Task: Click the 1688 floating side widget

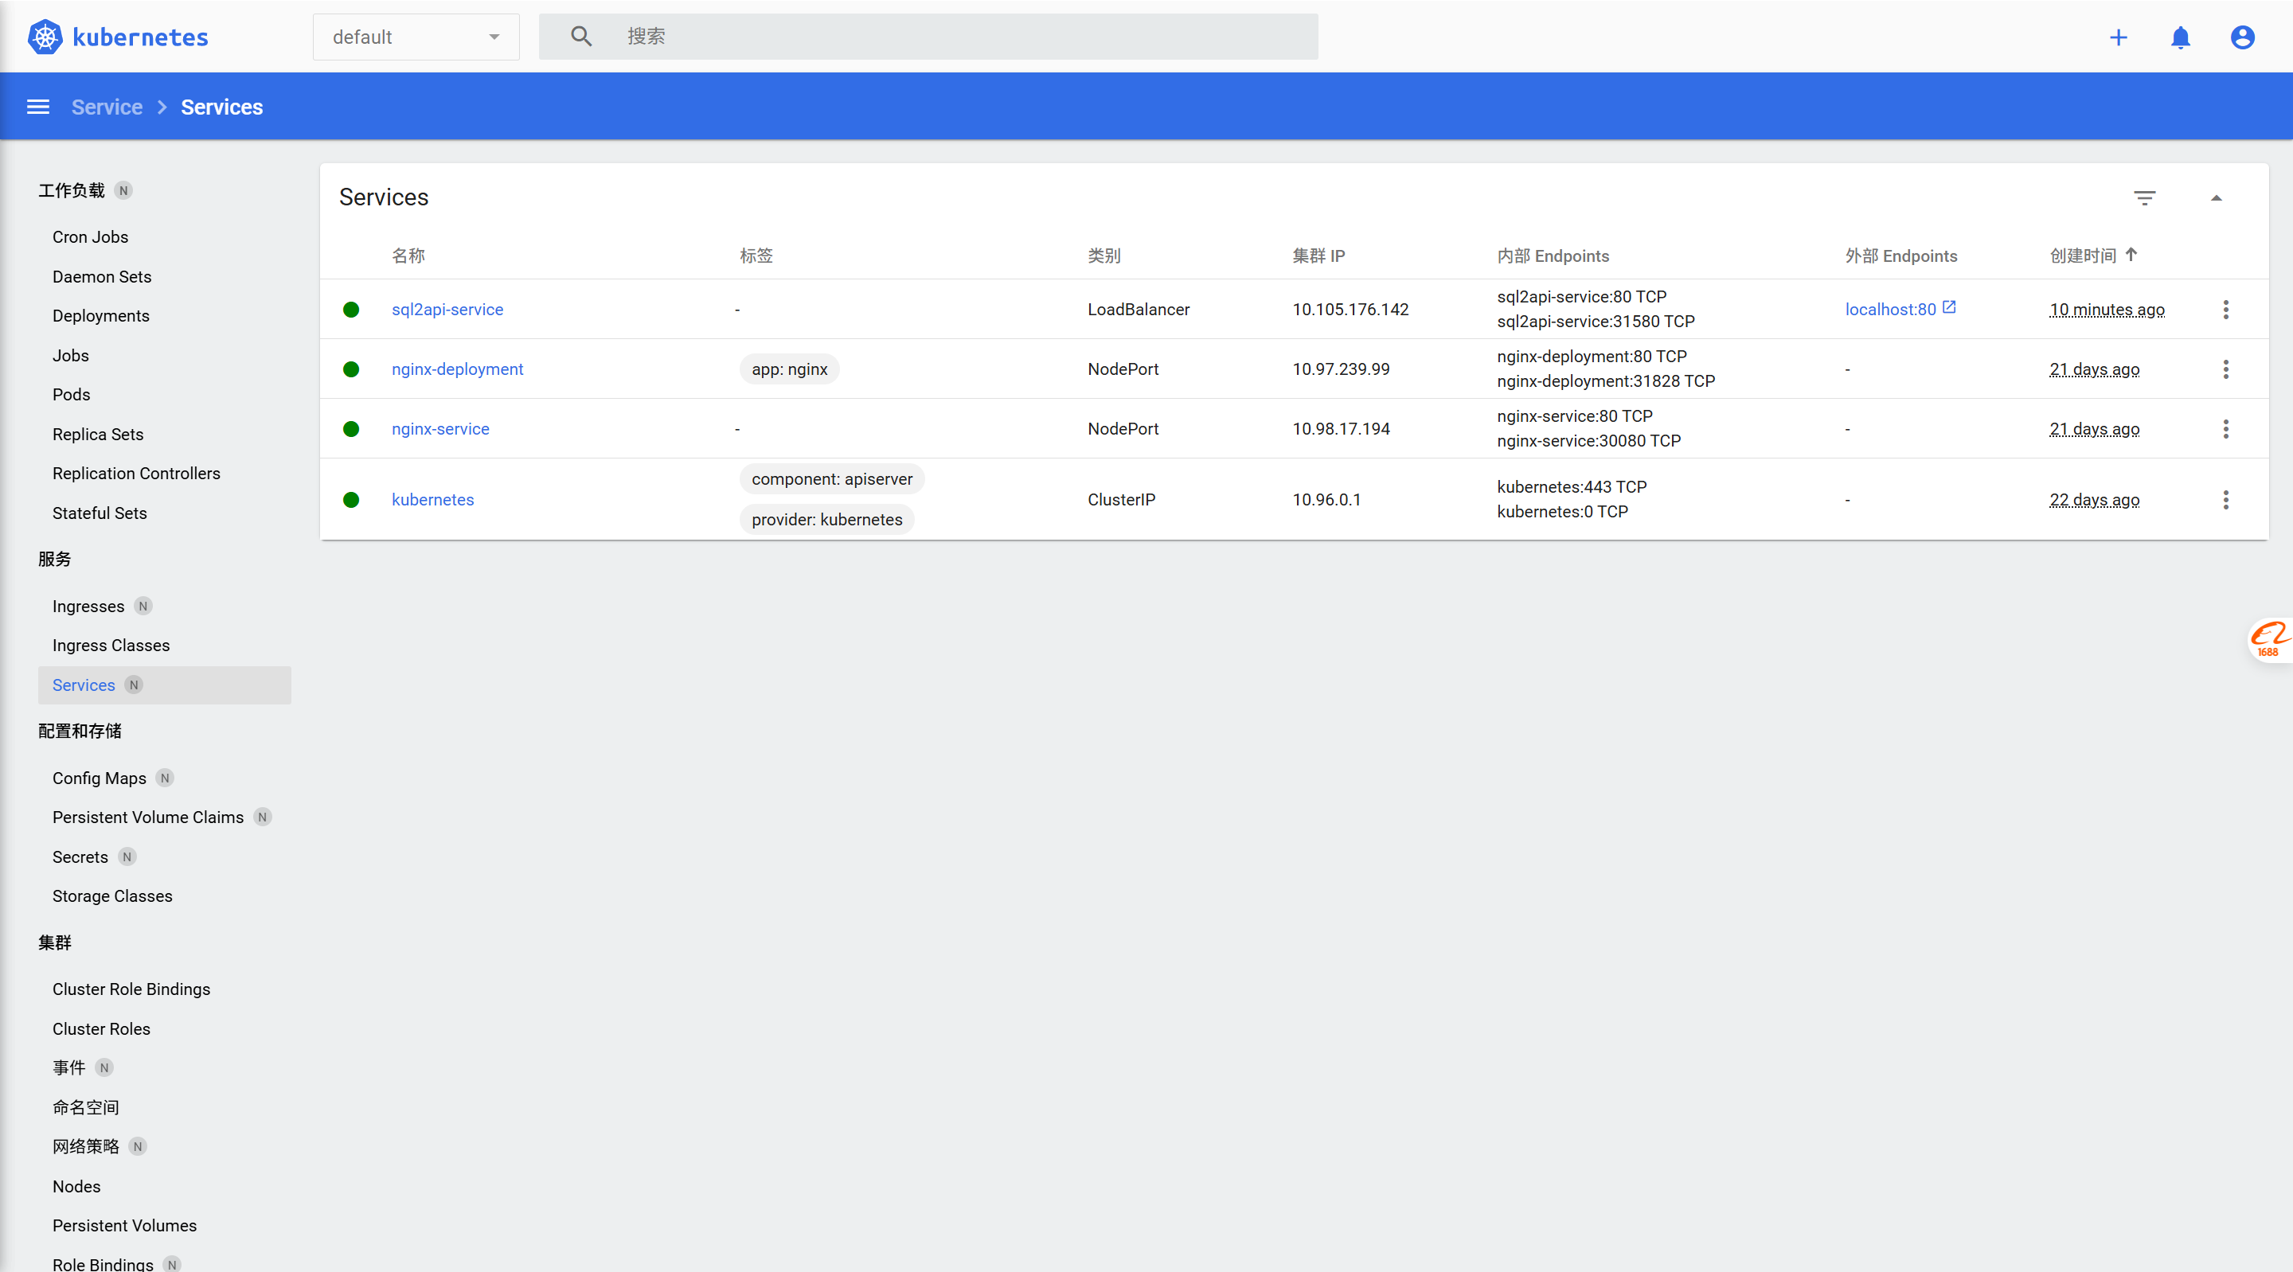Action: pos(2268,638)
